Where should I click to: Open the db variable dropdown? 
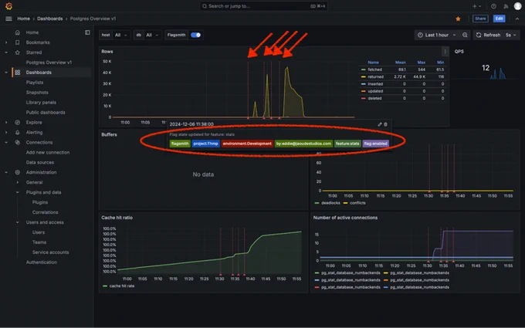point(152,35)
